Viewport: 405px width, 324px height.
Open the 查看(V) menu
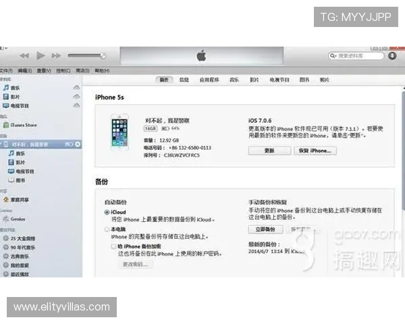(44, 70)
